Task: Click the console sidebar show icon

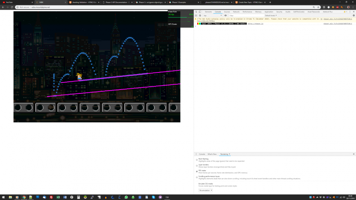Action: (x=196, y=16)
